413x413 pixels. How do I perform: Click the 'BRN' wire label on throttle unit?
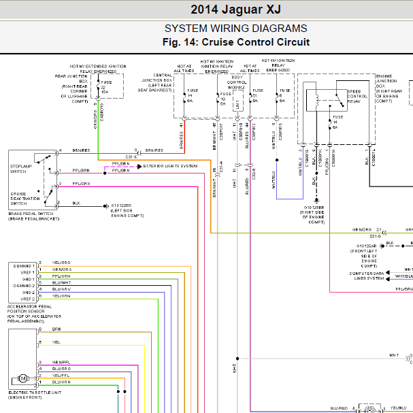(56, 329)
